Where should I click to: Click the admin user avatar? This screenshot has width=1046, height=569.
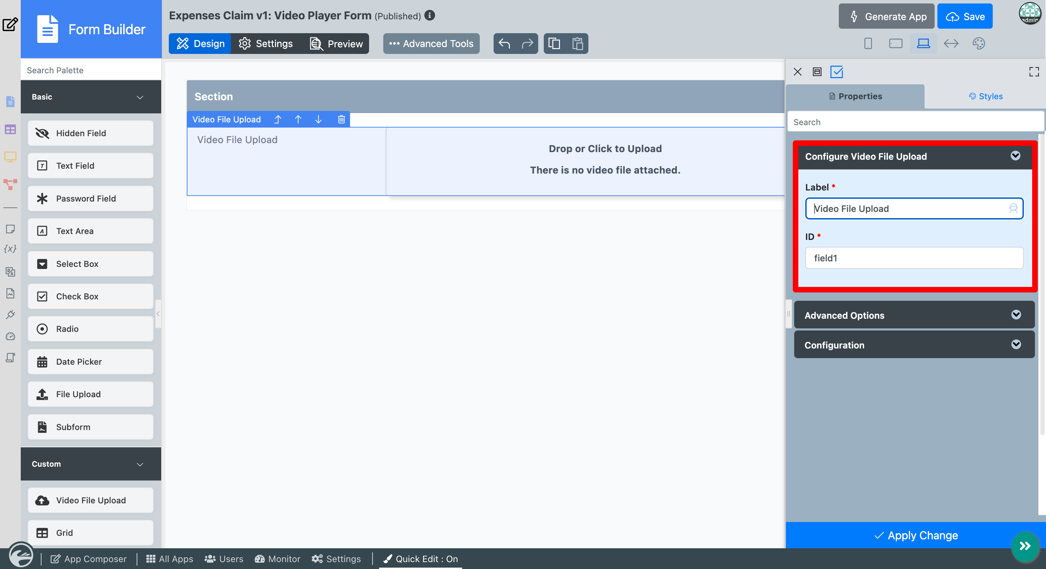1030,13
